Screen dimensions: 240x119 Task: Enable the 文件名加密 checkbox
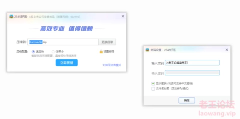[153, 89]
